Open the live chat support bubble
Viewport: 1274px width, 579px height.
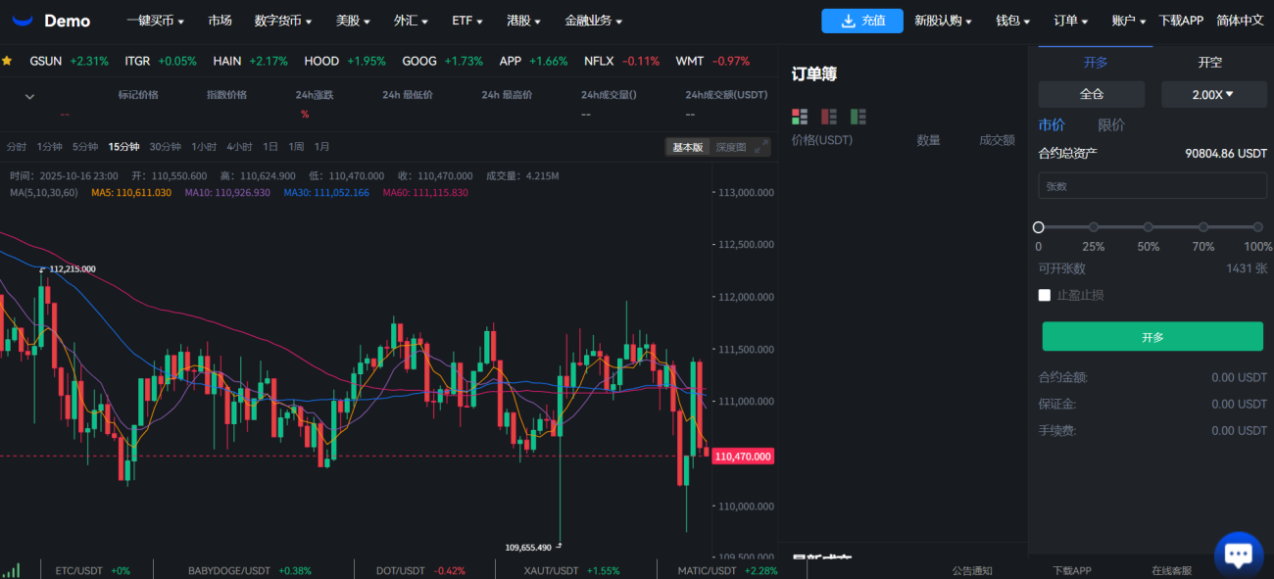click(1238, 555)
